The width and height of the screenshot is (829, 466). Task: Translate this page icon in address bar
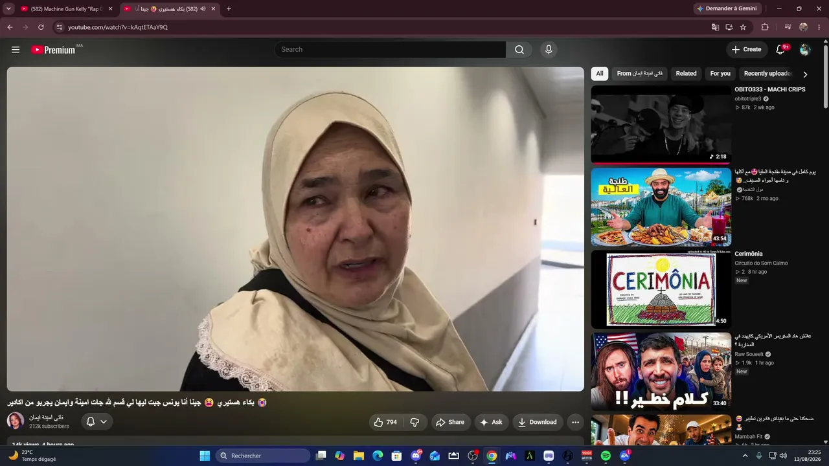(715, 27)
